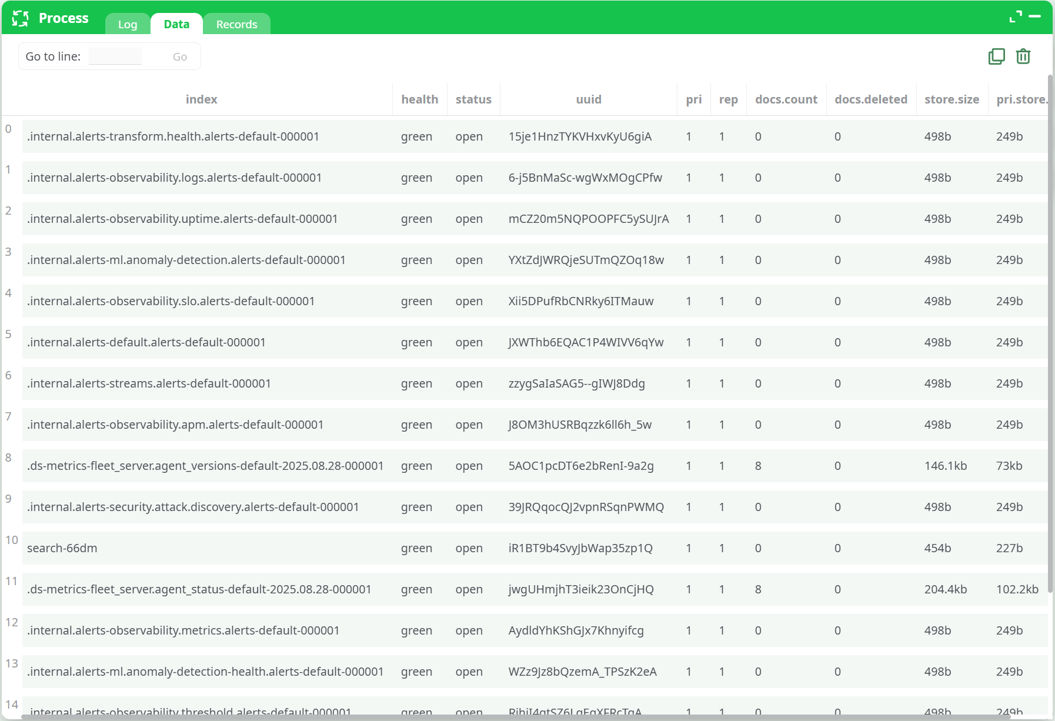Switch to the Log tab
Viewport: 1055px width, 721px height.
click(127, 24)
